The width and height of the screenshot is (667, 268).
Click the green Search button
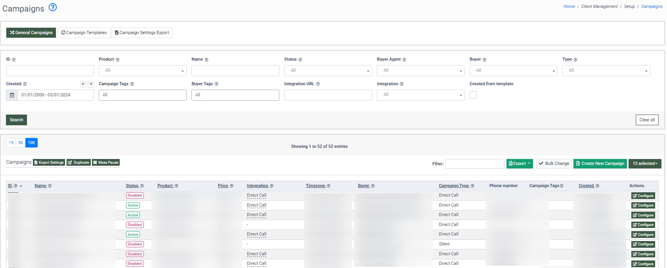click(16, 120)
